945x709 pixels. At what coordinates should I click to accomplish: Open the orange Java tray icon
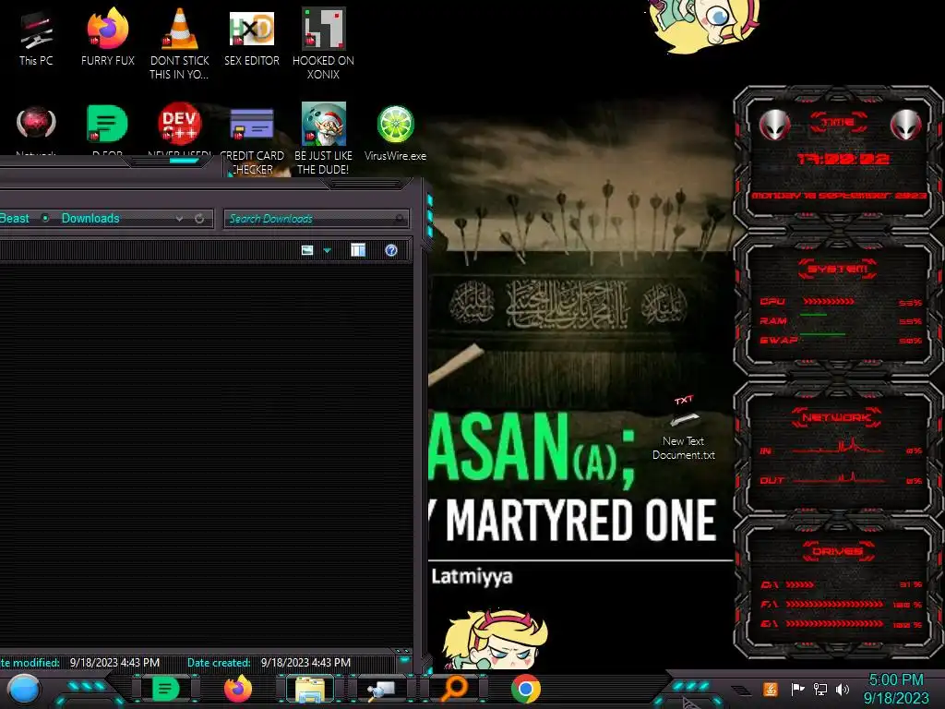pyautogui.click(x=771, y=689)
